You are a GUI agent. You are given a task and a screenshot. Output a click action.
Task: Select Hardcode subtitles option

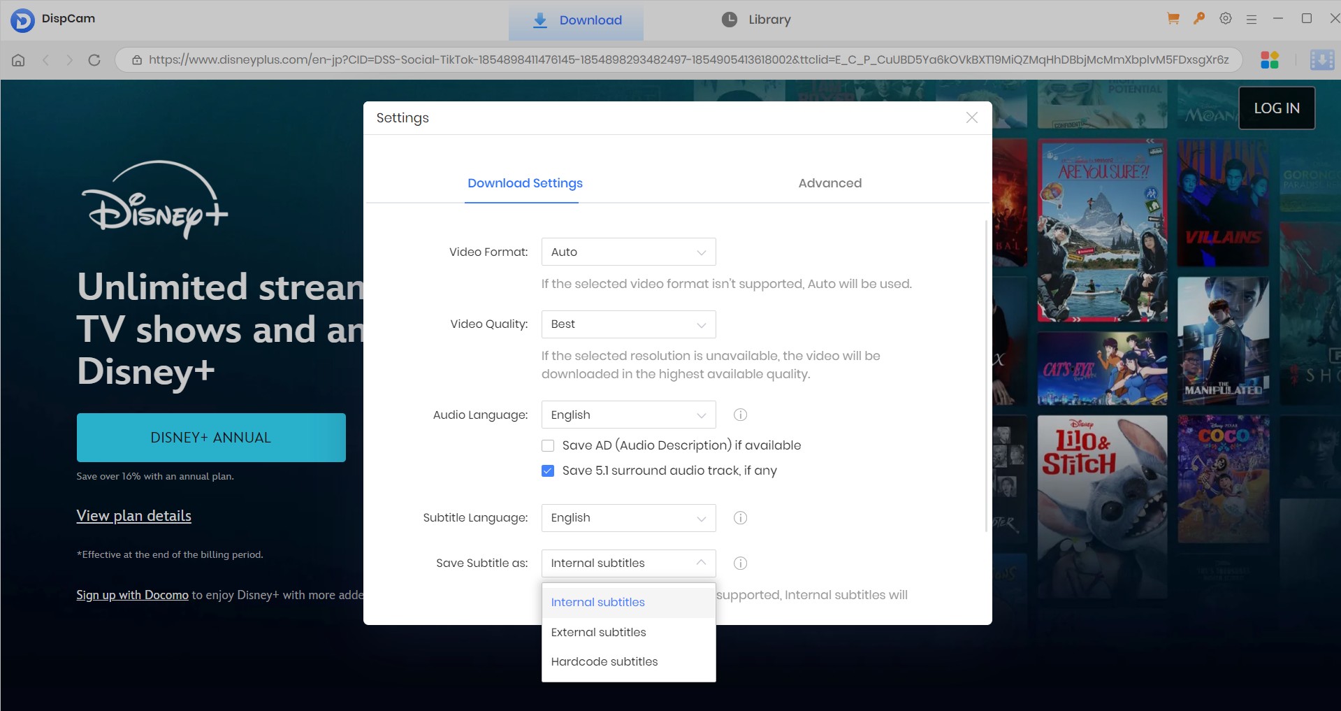coord(604,661)
